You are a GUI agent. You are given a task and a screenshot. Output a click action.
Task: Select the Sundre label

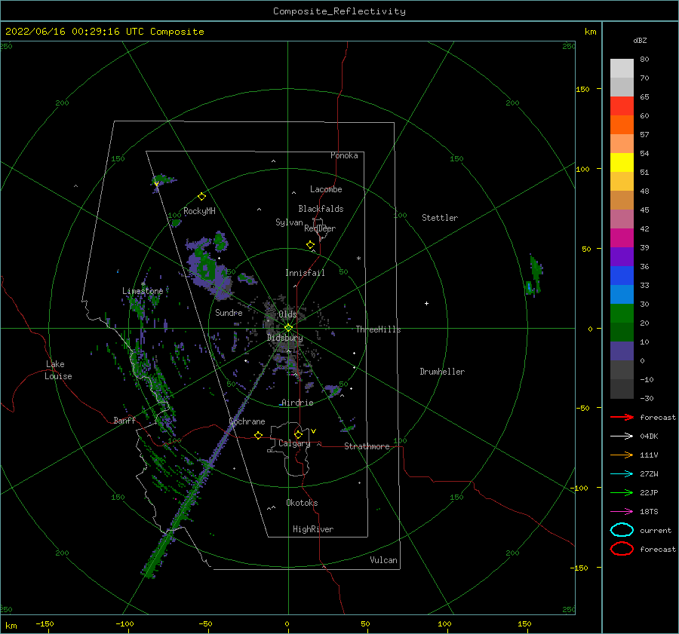point(229,312)
